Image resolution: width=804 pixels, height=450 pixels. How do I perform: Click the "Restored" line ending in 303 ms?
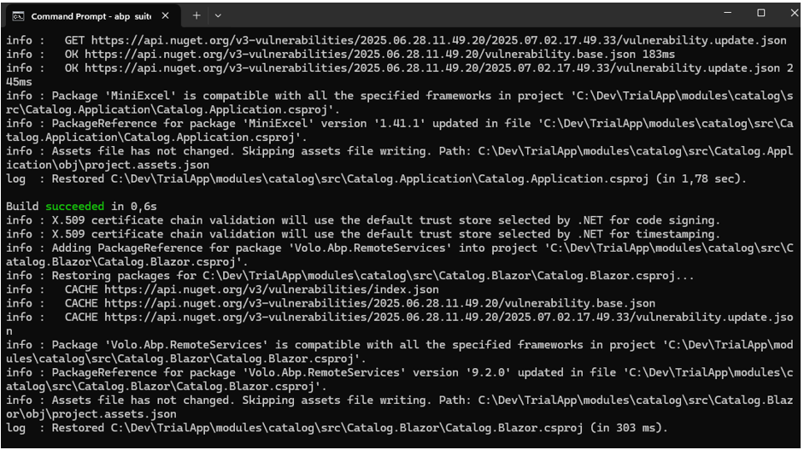tap(336, 427)
